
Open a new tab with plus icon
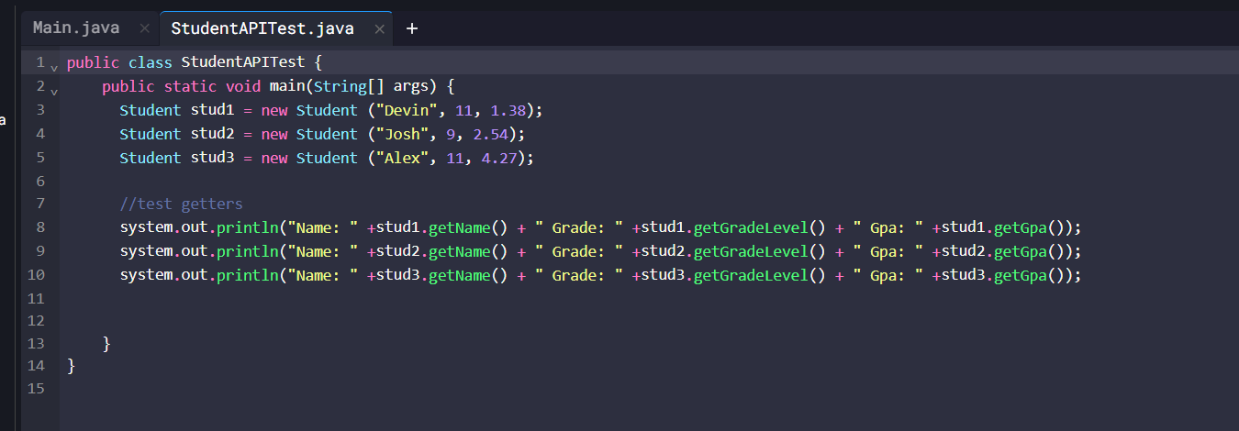coord(412,28)
